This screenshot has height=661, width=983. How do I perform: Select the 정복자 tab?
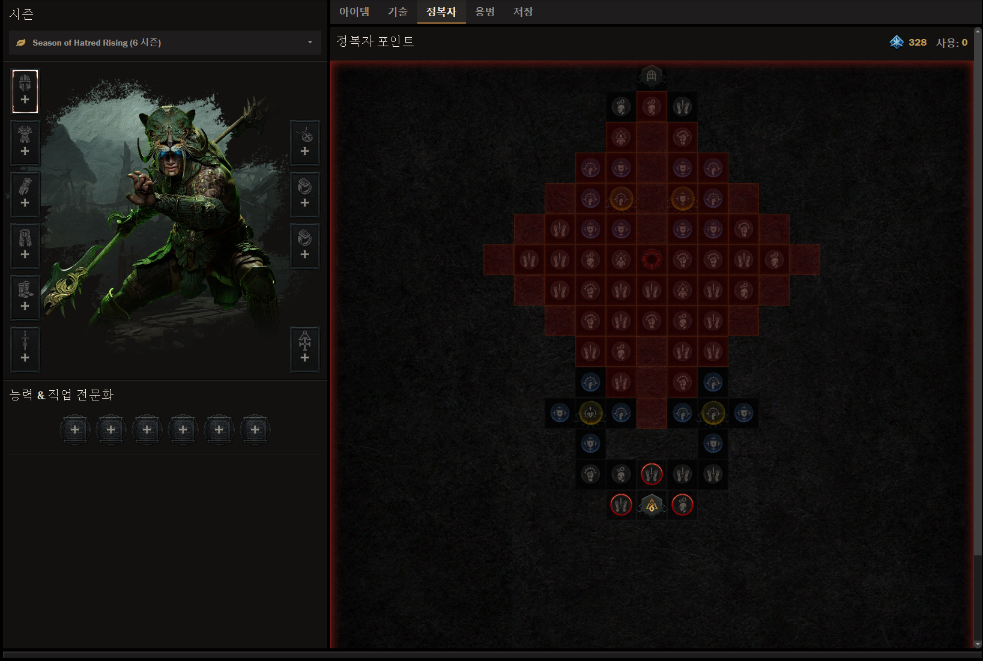click(441, 11)
